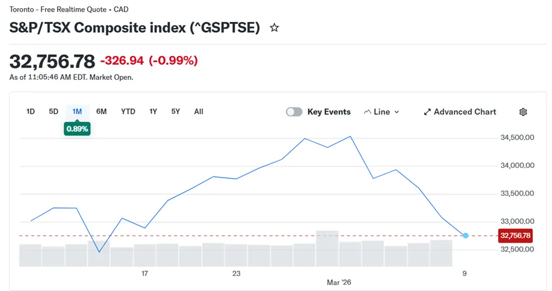Click the chevron next to Line
The image size is (552, 291).
pyautogui.click(x=397, y=112)
